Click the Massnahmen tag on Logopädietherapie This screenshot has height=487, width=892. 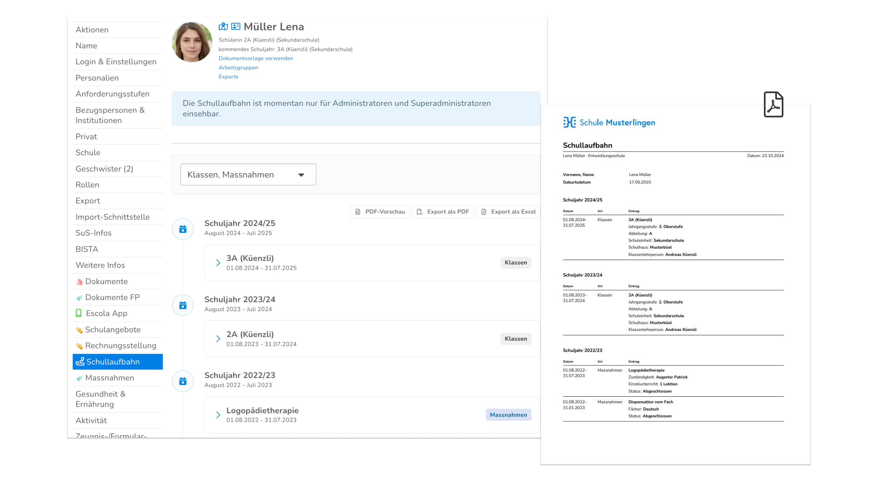pyautogui.click(x=508, y=415)
